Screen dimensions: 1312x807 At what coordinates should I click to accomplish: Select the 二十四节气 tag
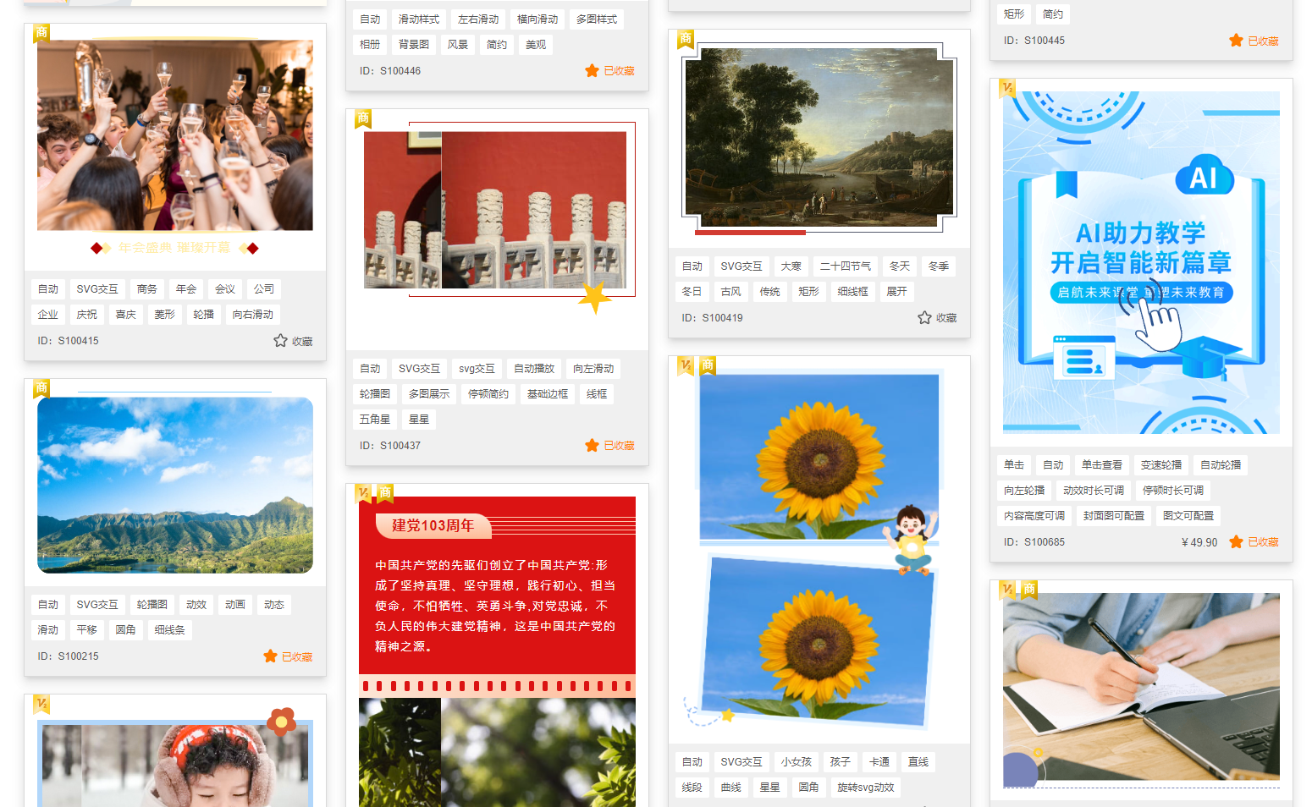846,266
